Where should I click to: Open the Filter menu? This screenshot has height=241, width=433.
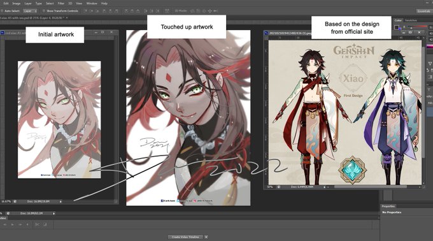[x=60, y=3]
